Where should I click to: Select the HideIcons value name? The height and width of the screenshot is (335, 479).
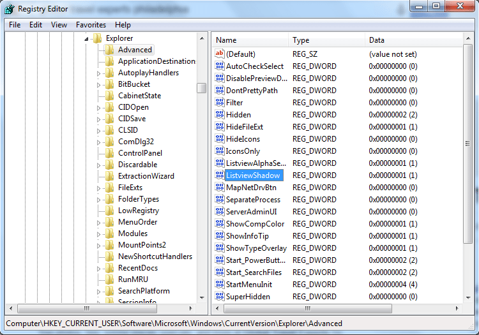coord(243,139)
